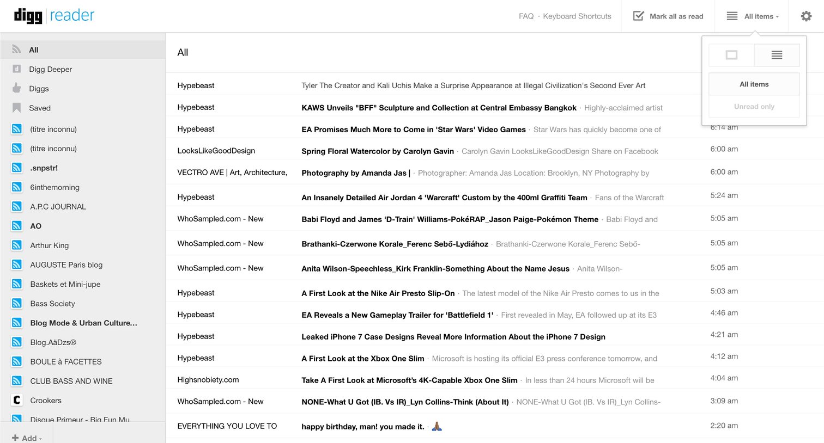The height and width of the screenshot is (443, 824).
Task: Click the Digg Deeper icon
Action: coord(17,69)
